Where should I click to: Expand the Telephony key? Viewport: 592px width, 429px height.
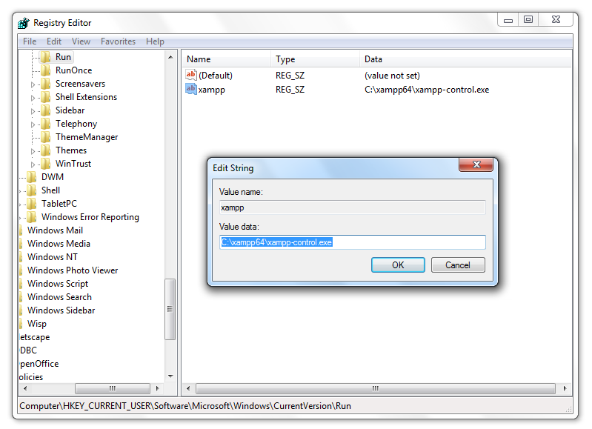pos(33,124)
